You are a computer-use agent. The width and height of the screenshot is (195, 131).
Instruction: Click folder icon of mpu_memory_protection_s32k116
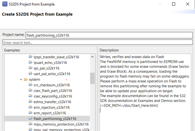[31, 124]
